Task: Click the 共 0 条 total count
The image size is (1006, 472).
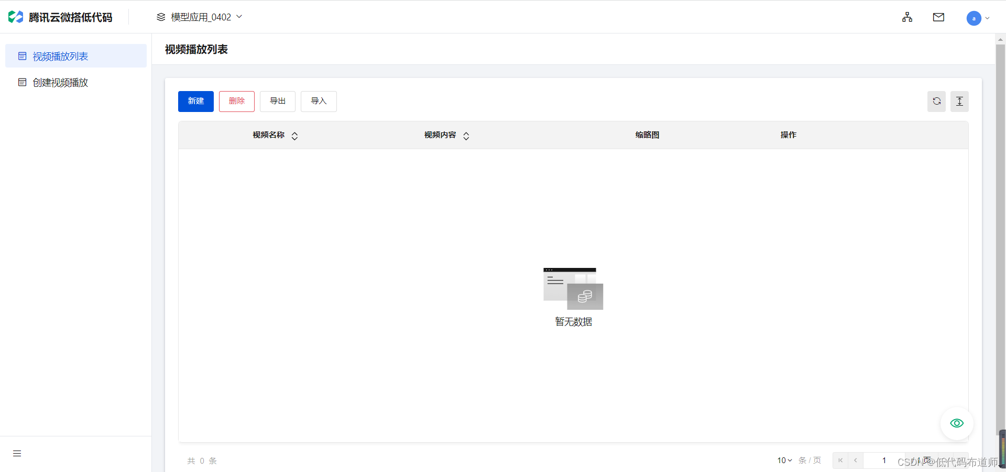Action: [x=202, y=461]
